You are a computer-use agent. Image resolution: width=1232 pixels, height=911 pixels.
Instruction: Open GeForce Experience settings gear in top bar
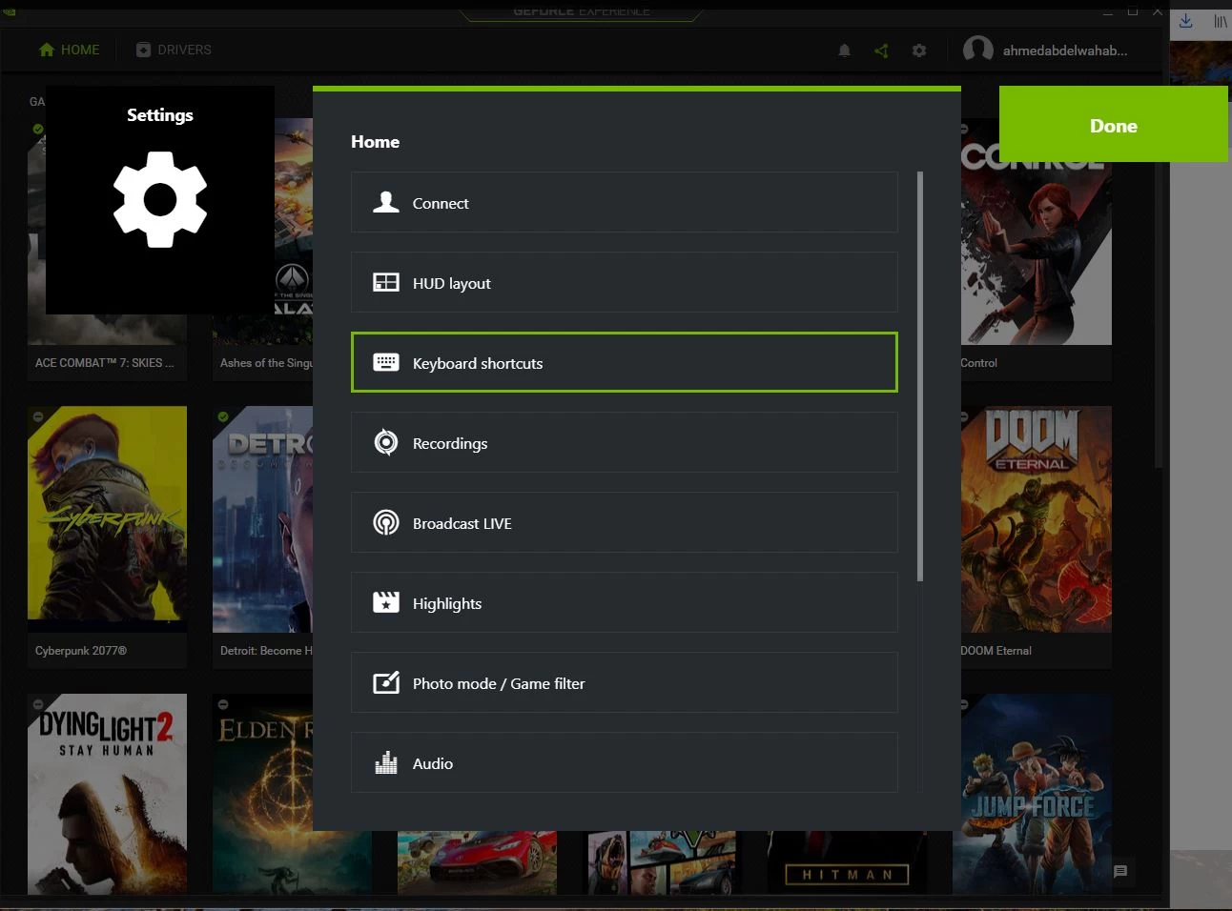pos(919,51)
